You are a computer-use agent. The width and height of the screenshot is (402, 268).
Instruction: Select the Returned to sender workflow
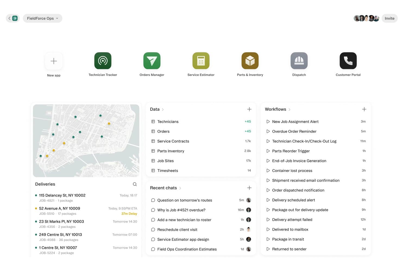(316, 249)
